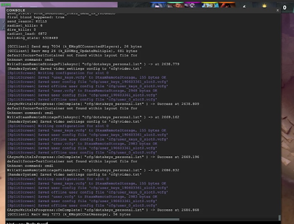Image resolution: width=294 pixels, height=224 pixels.
Task: Select the hero portrait with yellow bar
Action: tap(210, 5)
